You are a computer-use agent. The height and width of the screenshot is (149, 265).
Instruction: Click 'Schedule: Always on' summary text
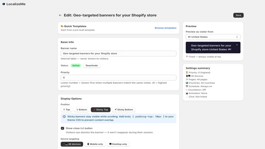click(200, 86)
